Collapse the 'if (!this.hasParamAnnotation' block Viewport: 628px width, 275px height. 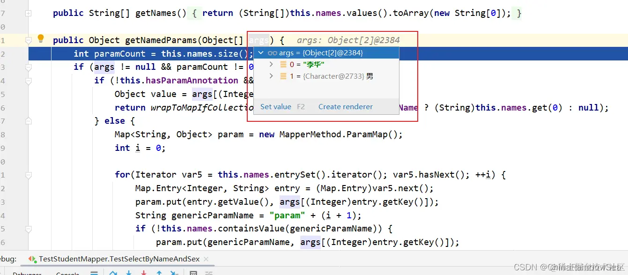coord(29,81)
